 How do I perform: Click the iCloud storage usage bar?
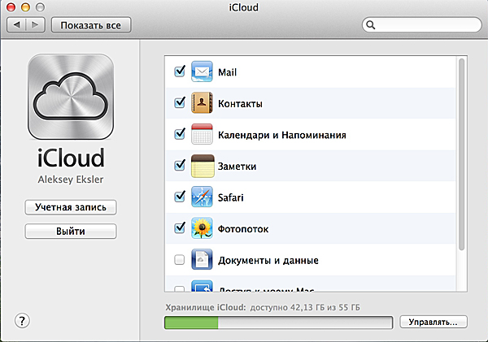click(x=278, y=323)
